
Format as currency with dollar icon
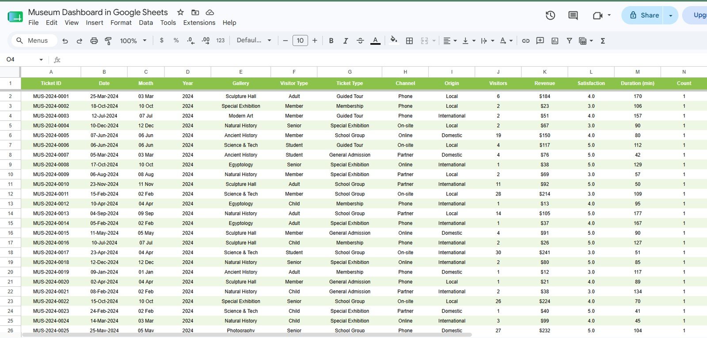(162, 40)
